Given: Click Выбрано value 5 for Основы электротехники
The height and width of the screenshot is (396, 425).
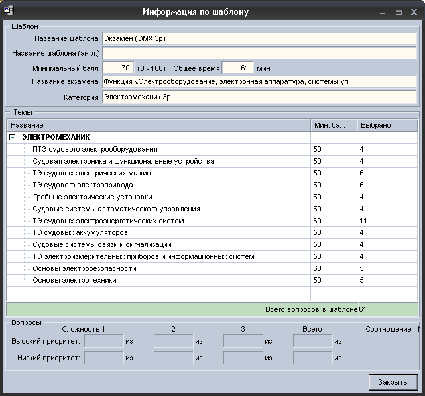Looking at the screenshot, I should (361, 280).
